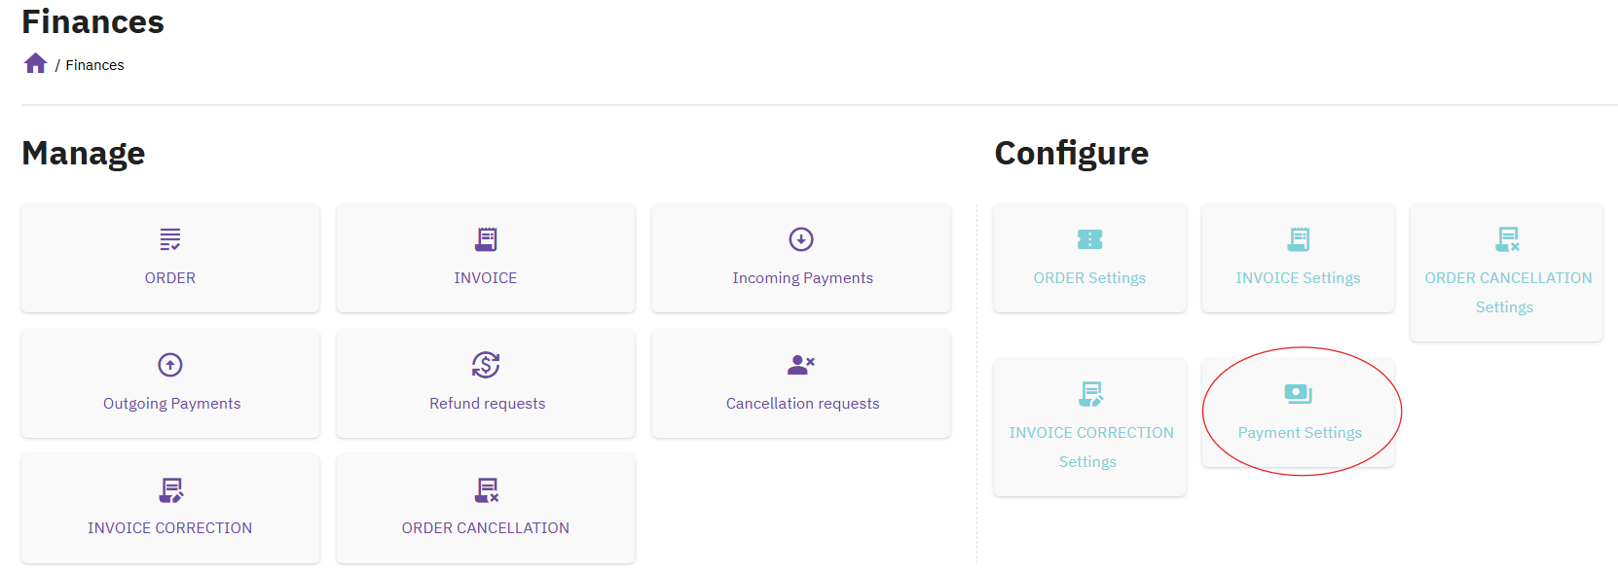Click the ORDER Settings ticket icon

(1090, 239)
